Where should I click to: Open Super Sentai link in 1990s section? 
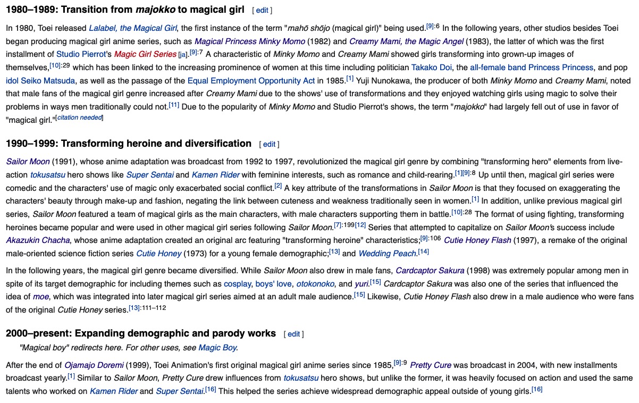pyautogui.click(x=149, y=175)
